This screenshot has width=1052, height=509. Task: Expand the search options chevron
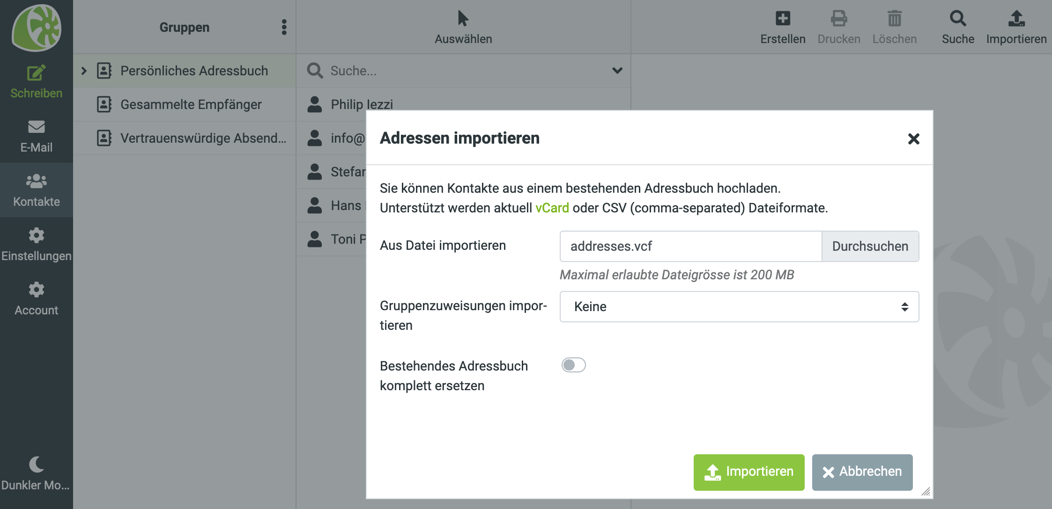pos(617,71)
